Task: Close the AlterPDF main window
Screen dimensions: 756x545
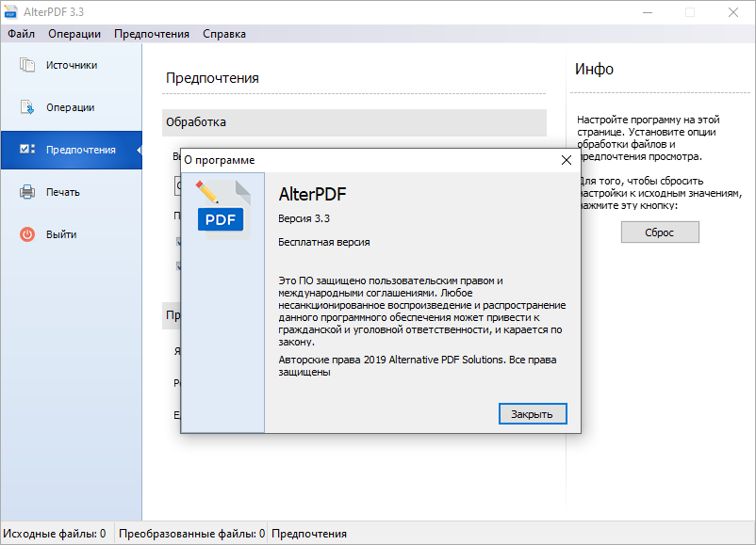Action: tap(733, 12)
